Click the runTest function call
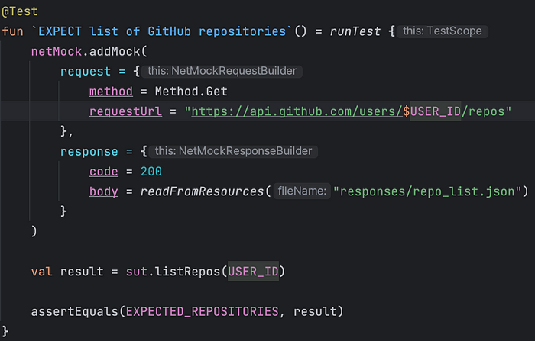Screen dimensions: 535x341 coord(355,31)
